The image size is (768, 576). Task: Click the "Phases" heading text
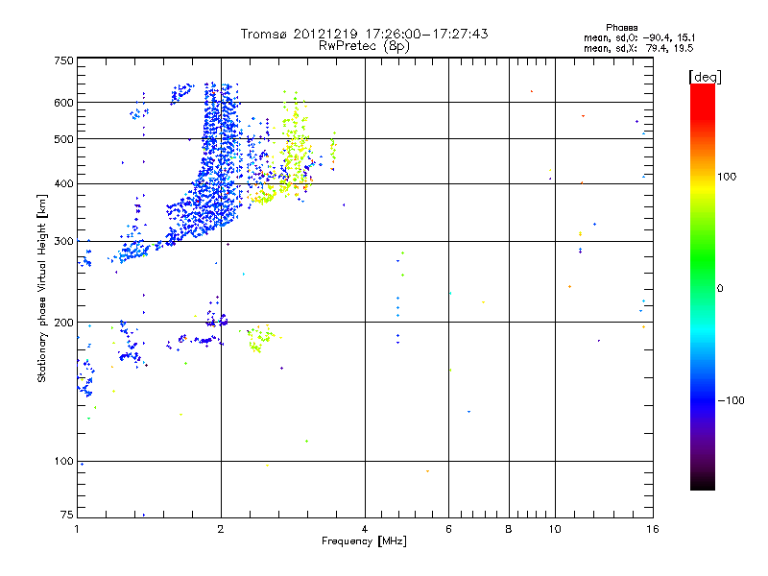coord(621,28)
